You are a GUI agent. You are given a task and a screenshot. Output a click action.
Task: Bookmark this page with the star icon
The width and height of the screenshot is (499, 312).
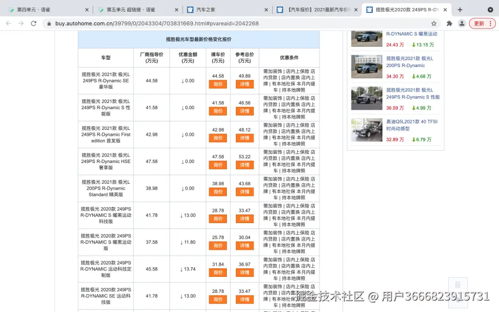(433, 23)
